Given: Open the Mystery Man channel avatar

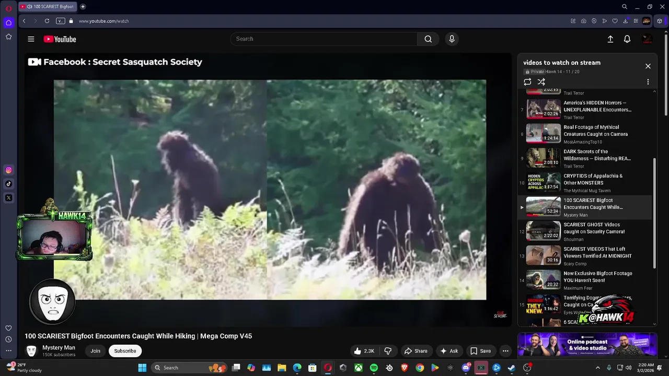Looking at the screenshot, I should (x=31, y=351).
